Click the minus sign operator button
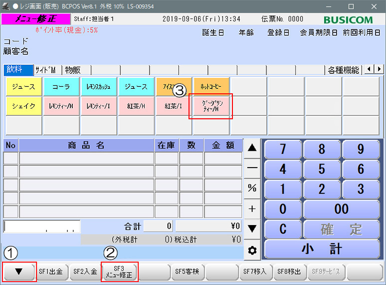The width and height of the screenshot is (386, 285). (x=252, y=168)
